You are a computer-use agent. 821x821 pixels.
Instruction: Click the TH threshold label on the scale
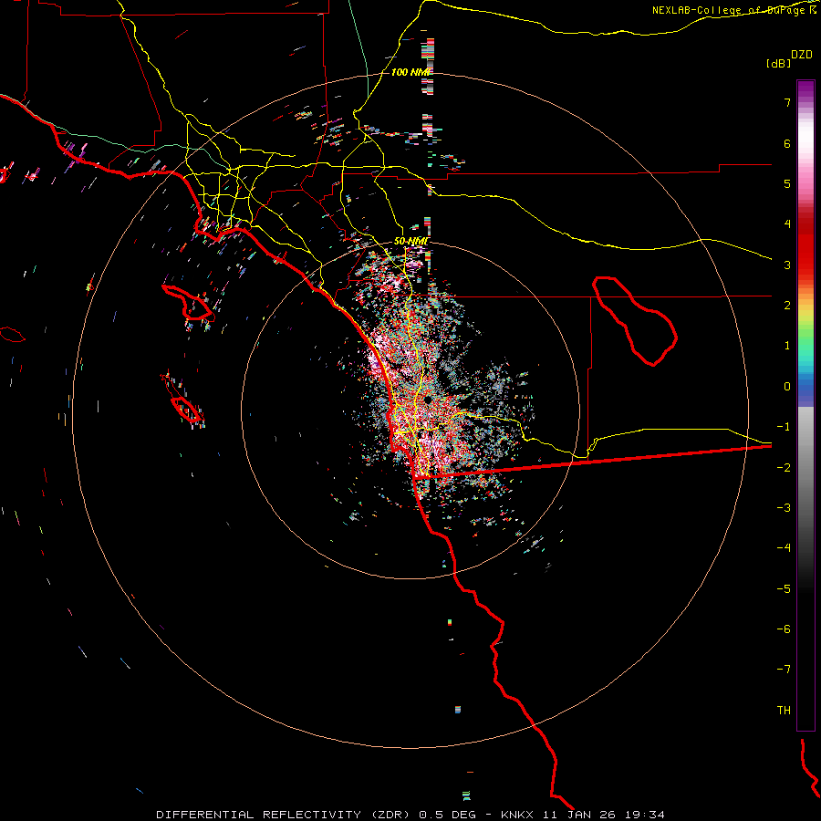[784, 711]
